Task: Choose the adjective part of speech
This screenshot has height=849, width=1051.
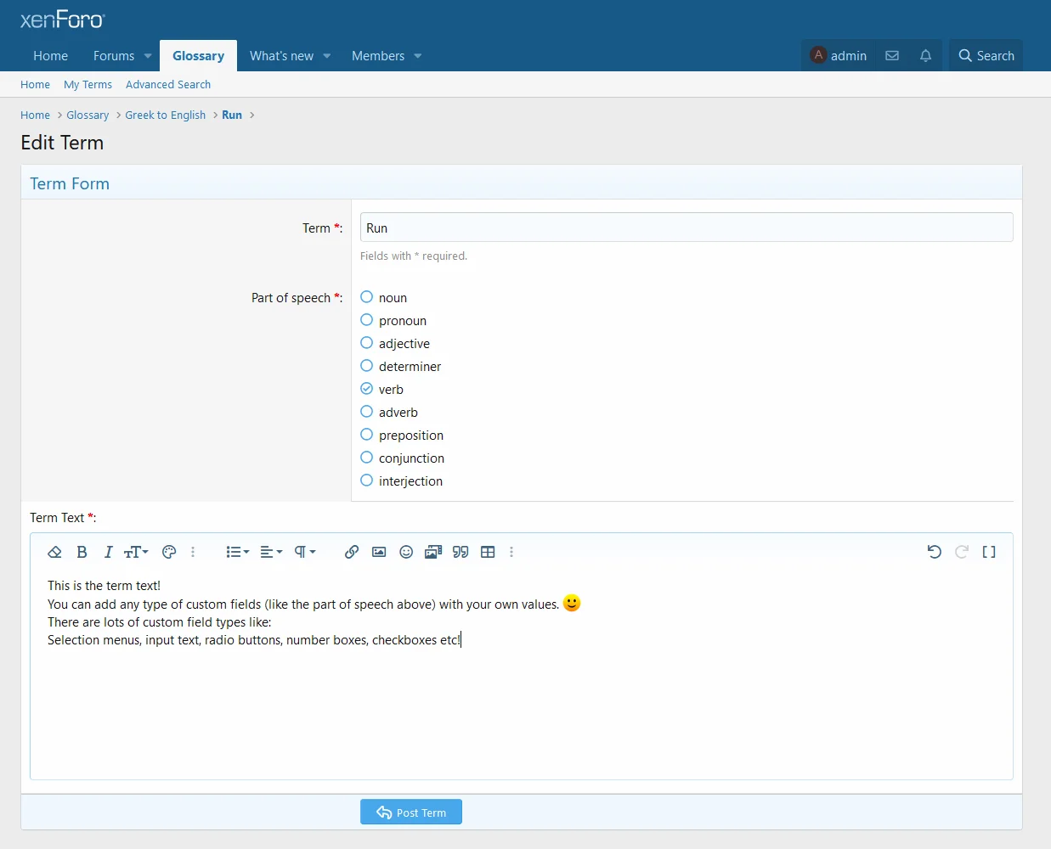Action: tap(367, 343)
